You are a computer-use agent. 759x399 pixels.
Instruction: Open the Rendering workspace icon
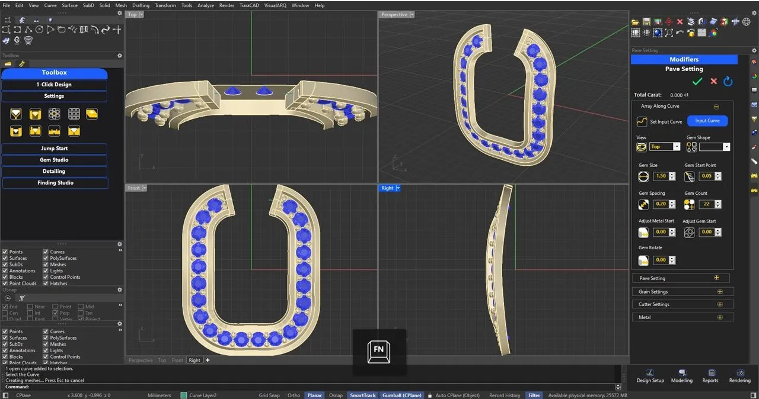click(739, 374)
